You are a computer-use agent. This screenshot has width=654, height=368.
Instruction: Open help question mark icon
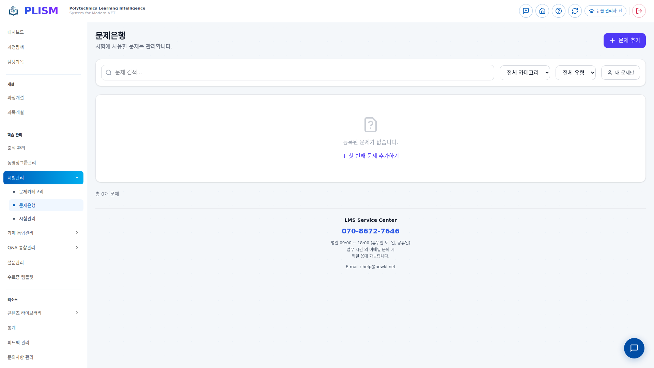(558, 11)
